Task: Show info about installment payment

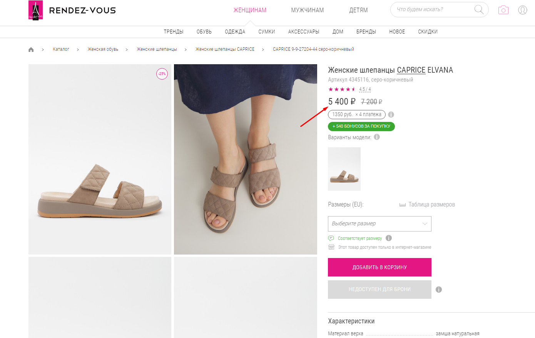Action: 391,115
